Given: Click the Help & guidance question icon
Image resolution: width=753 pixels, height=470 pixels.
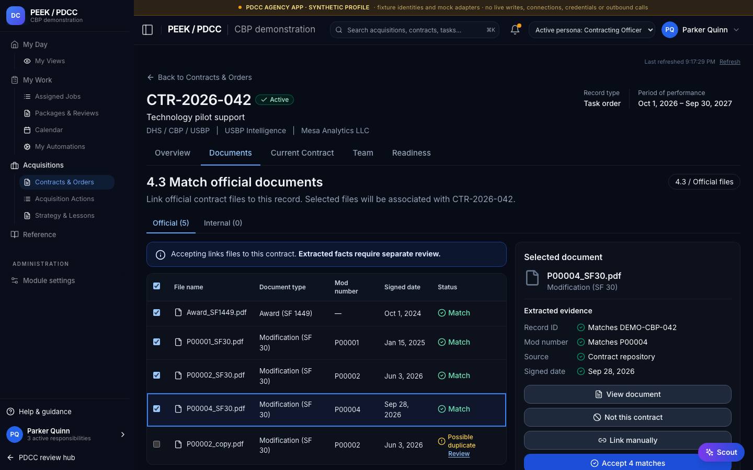Looking at the screenshot, I should (x=10, y=412).
